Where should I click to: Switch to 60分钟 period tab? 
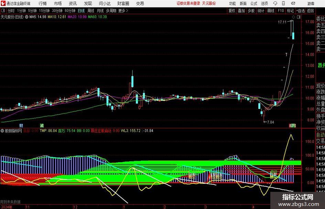coord(70,11)
